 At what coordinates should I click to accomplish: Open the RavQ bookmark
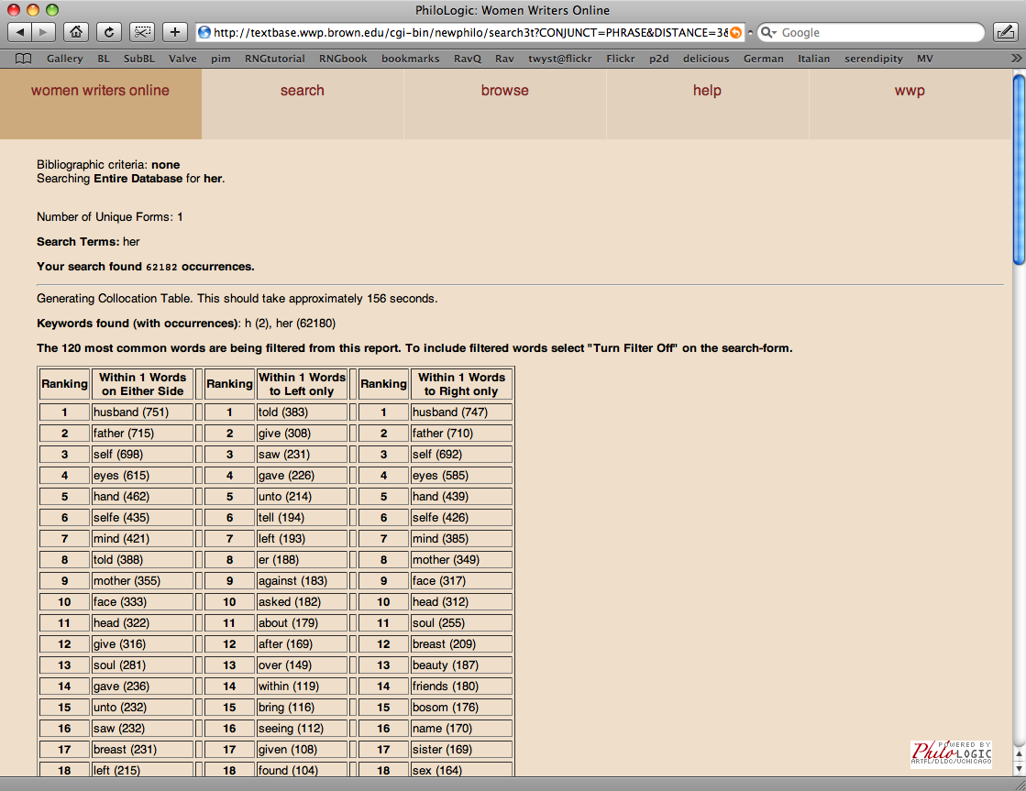point(468,59)
